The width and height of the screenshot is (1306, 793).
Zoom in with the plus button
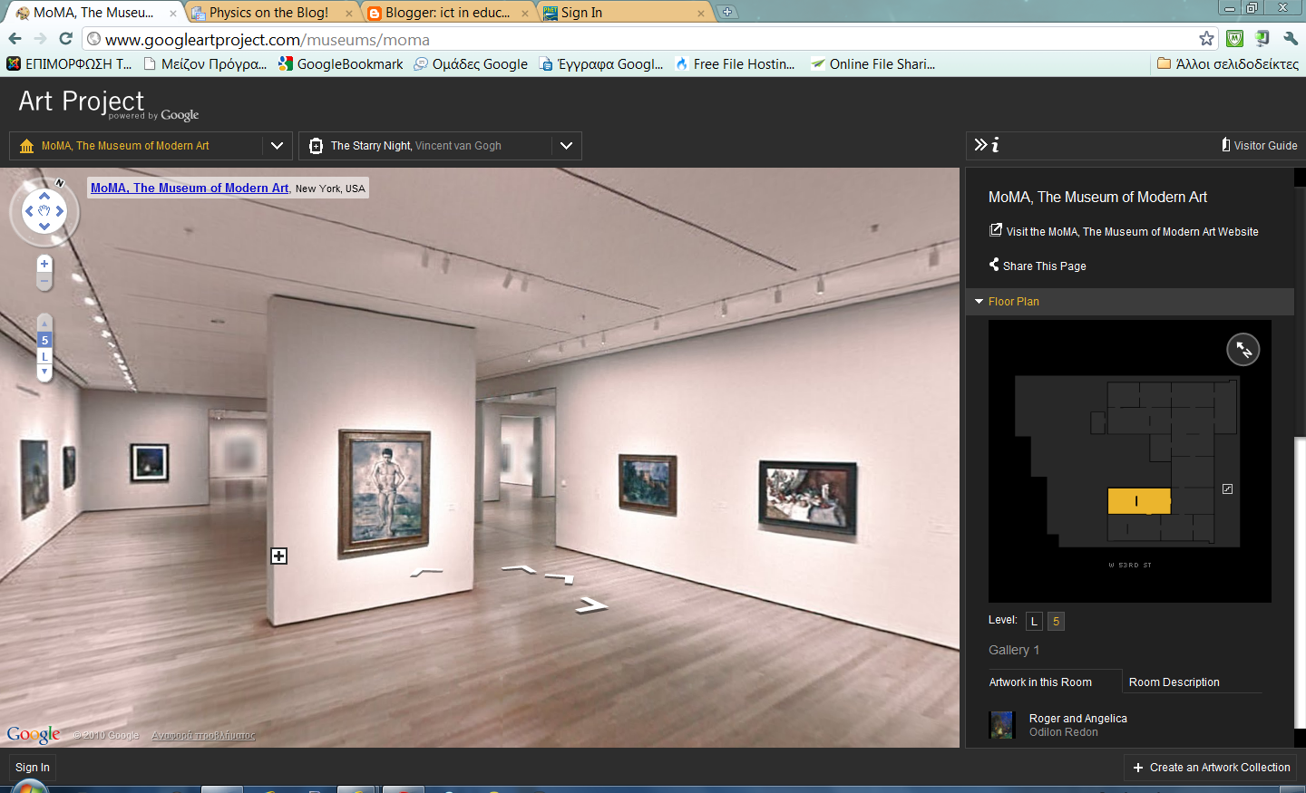click(x=44, y=264)
